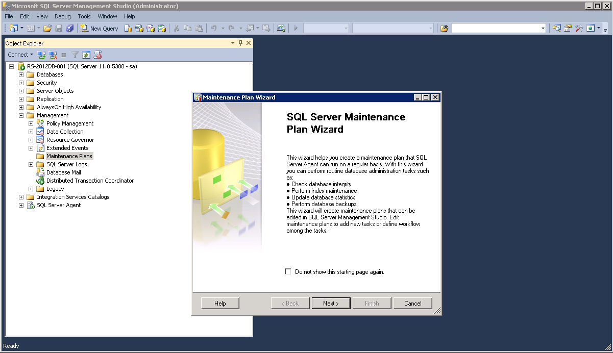The width and height of the screenshot is (613, 353).
Task: Select the Data Collection tree item
Action: point(65,132)
